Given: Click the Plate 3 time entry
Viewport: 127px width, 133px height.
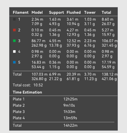Looking at the screenshot, I should (x=69, y=112).
